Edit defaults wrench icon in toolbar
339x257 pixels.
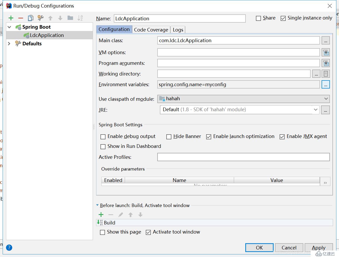(41, 18)
